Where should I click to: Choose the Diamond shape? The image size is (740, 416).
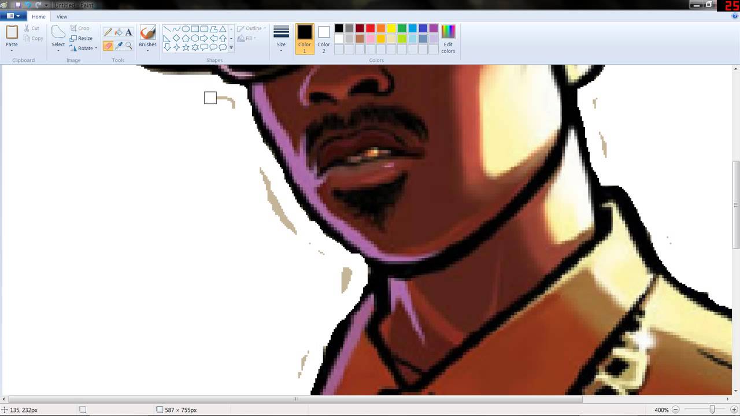(x=176, y=38)
